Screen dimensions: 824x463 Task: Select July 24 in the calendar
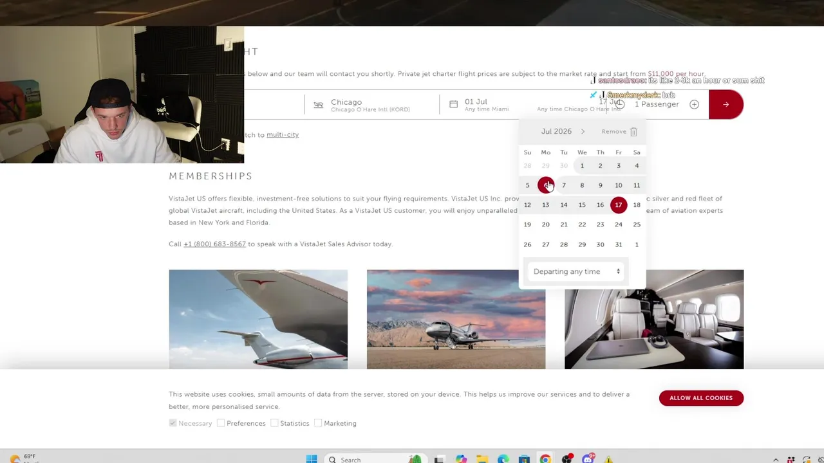pyautogui.click(x=618, y=224)
